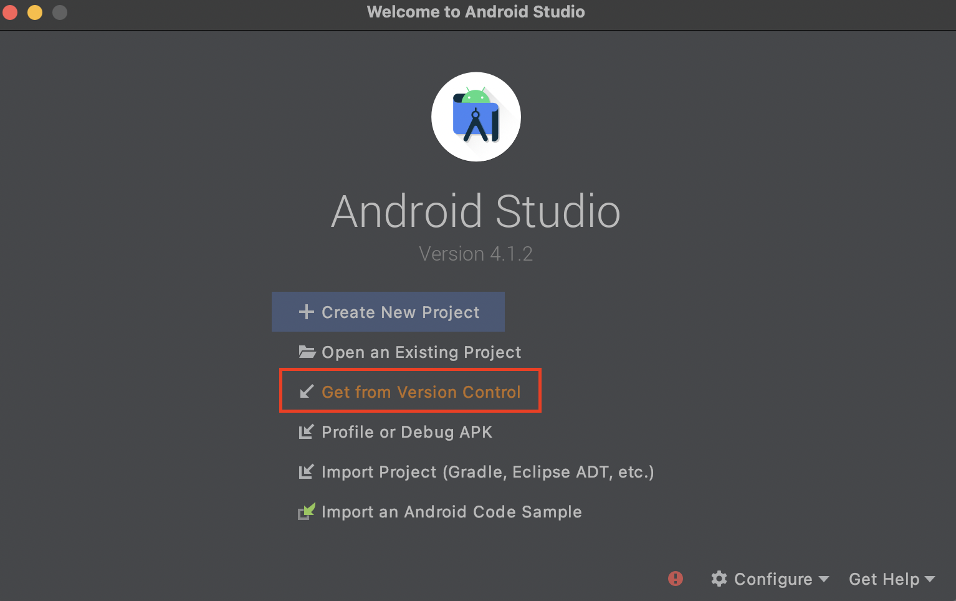Open the Configure dropdown menu

[770, 579]
